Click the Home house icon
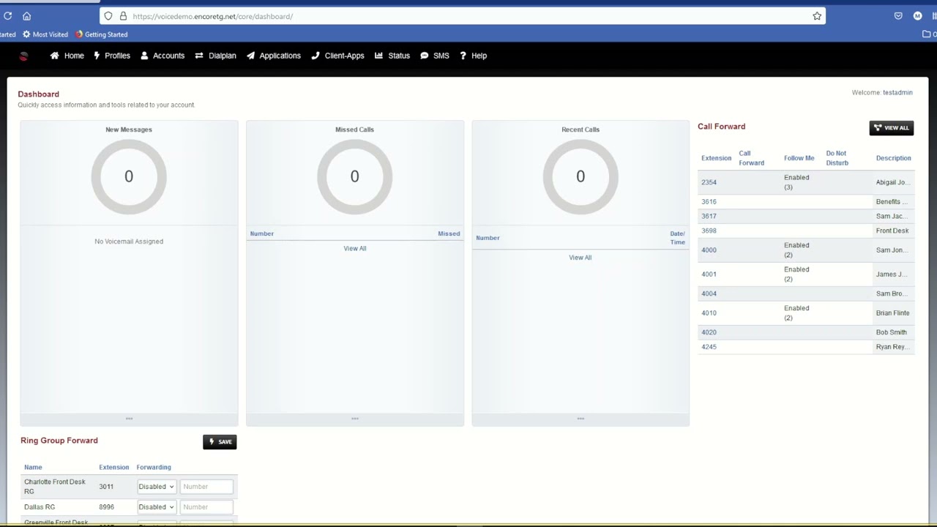Screen dimensions: 937x527 (54, 56)
